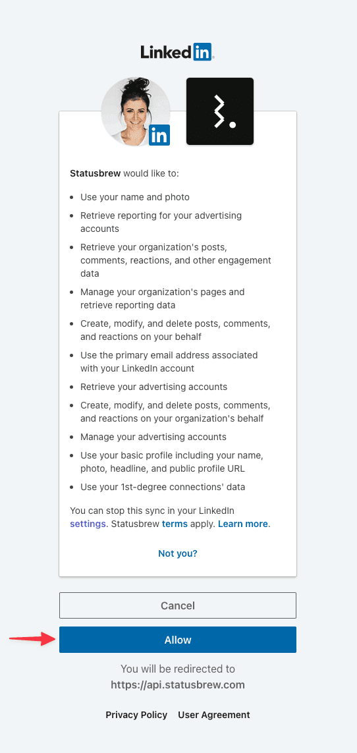Viewport: 357px width, 753px height.
Task: Open the Statusbrew terms link
Action: point(175,524)
